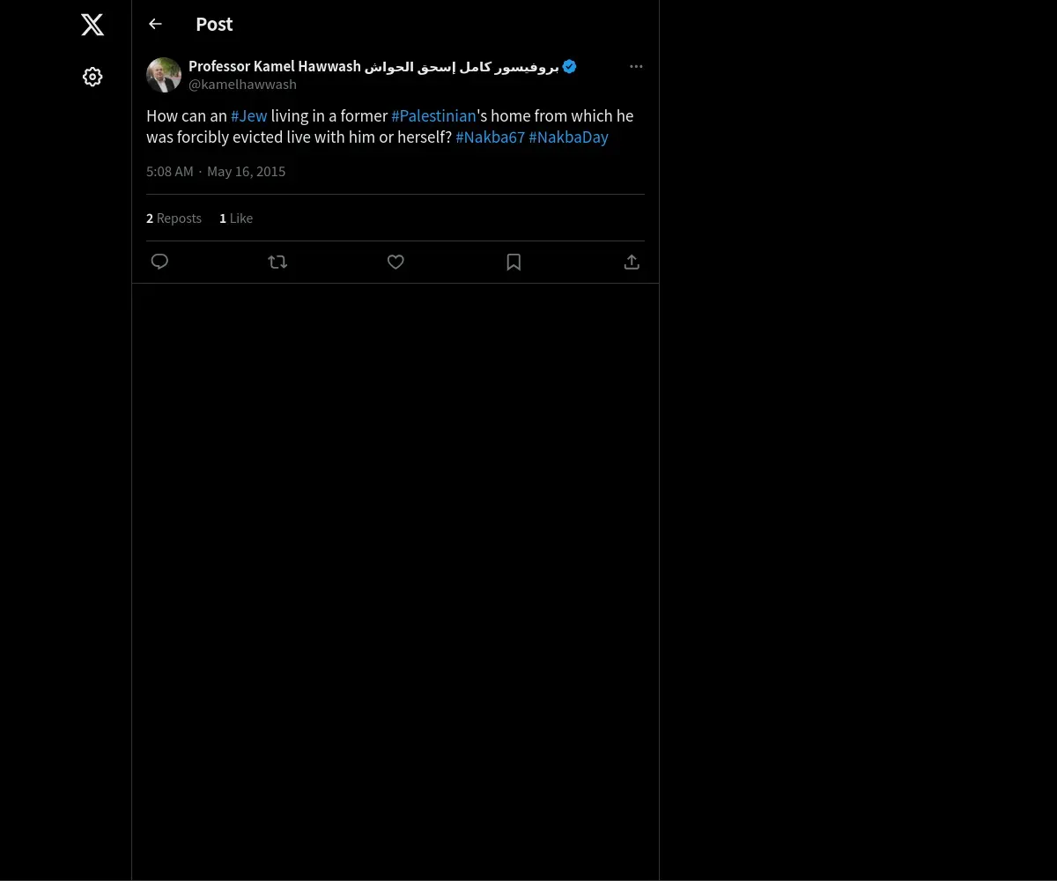Click the X logo icon

click(92, 25)
